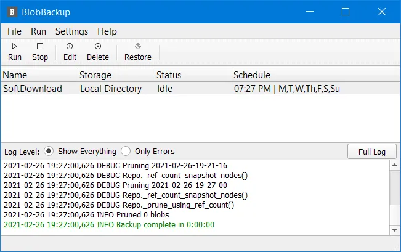Click the Repo._prune_using_ref_count() log line

point(119,205)
